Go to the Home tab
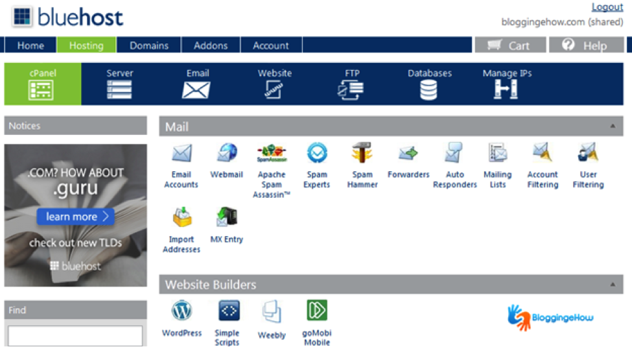 (x=30, y=45)
